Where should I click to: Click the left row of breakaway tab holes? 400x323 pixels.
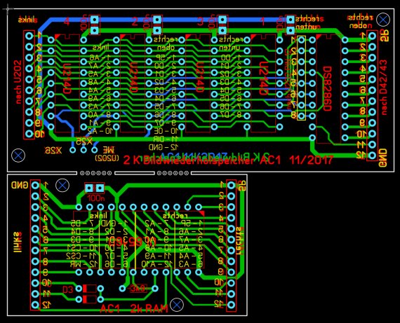click(x=95, y=173)
